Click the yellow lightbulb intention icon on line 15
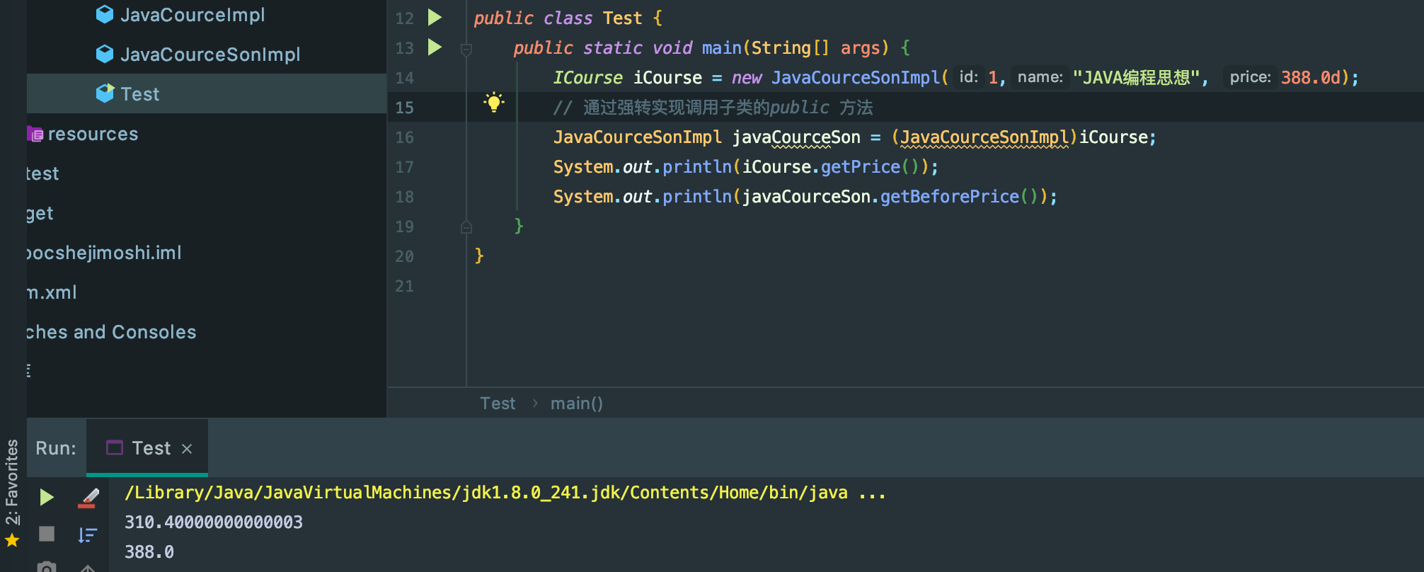The height and width of the screenshot is (572, 1424). tap(494, 103)
